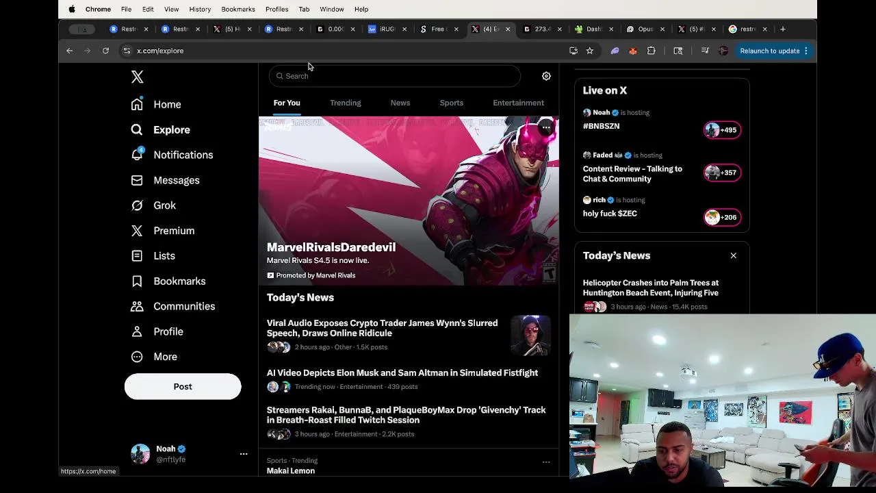Open the James Wynn crypto trader story
The width and height of the screenshot is (876, 493).
(382, 328)
